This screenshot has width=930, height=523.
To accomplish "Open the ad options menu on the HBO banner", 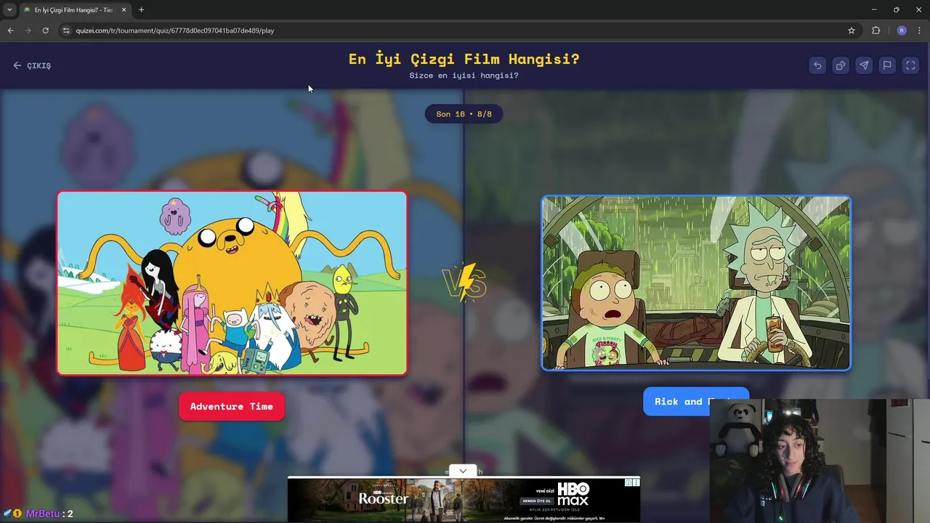I will 636,481.
